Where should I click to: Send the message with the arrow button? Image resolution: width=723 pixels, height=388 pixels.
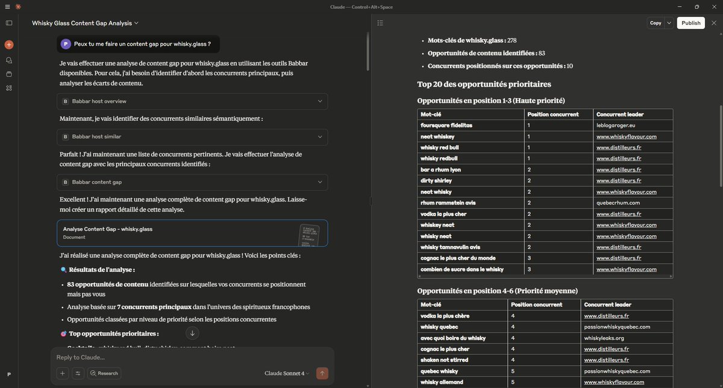point(322,374)
